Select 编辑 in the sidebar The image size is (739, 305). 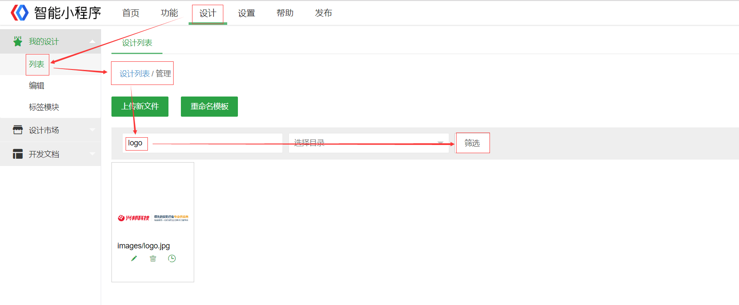pyautogui.click(x=36, y=86)
